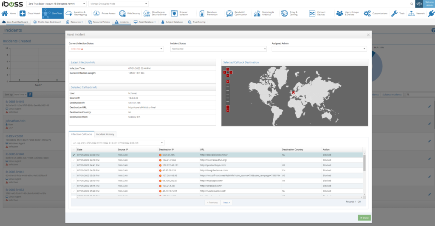Open the Sort by Start Time dropdown
Image resolution: width=435 pixels, height=226 pixels.
20,95
